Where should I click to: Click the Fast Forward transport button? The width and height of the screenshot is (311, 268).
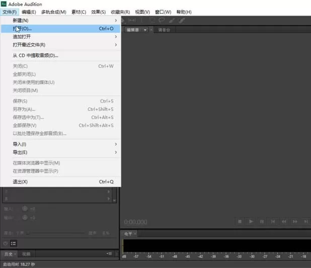tap(295, 221)
